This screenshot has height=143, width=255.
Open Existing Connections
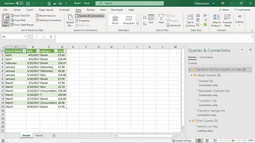[49, 20]
